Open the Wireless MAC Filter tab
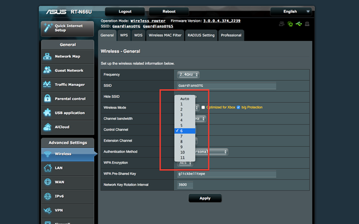The height and width of the screenshot is (224, 359). [165, 35]
